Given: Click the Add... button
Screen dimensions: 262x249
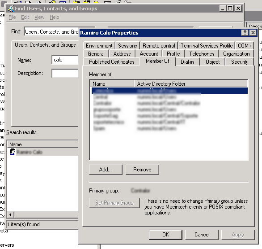Looking at the screenshot, I should [106, 170].
